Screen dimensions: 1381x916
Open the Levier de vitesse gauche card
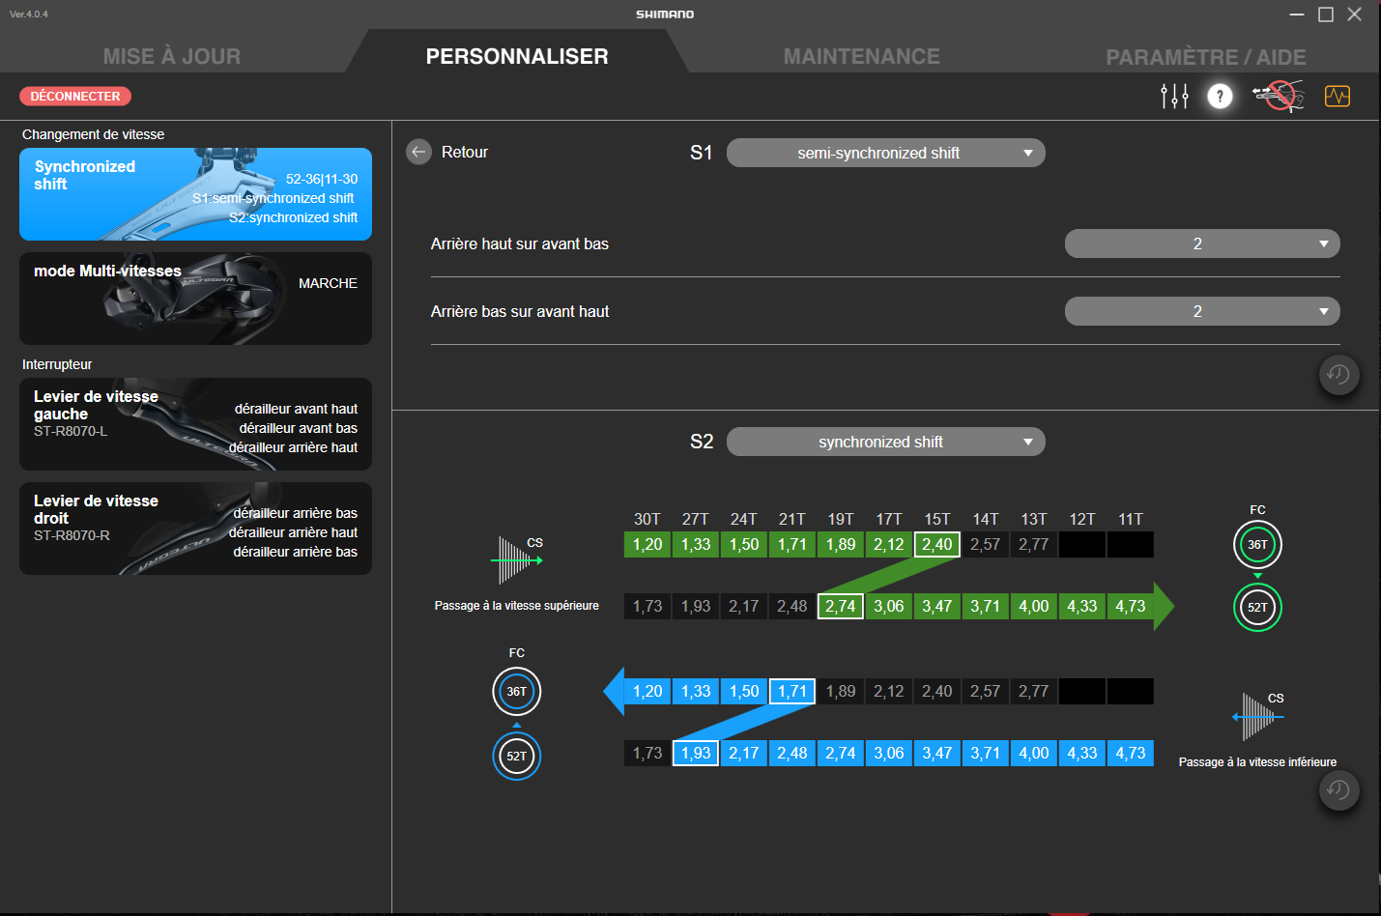(x=195, y=424)
